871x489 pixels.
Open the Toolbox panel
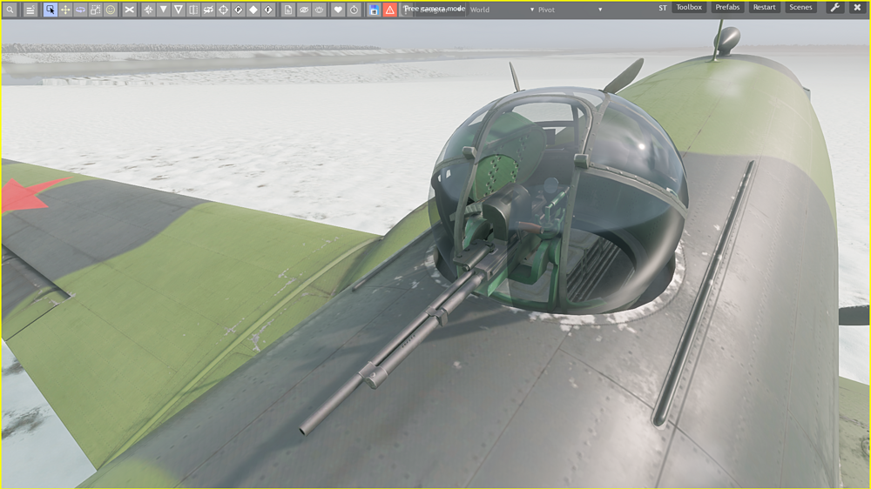(x=689, y=8)
